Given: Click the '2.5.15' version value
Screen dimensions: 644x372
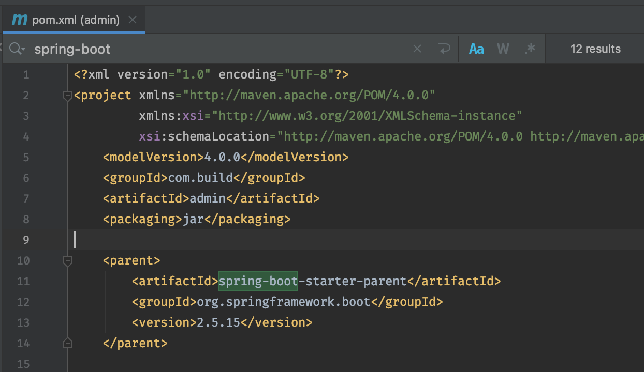Looking at the screenshot, I should point(218,322).
